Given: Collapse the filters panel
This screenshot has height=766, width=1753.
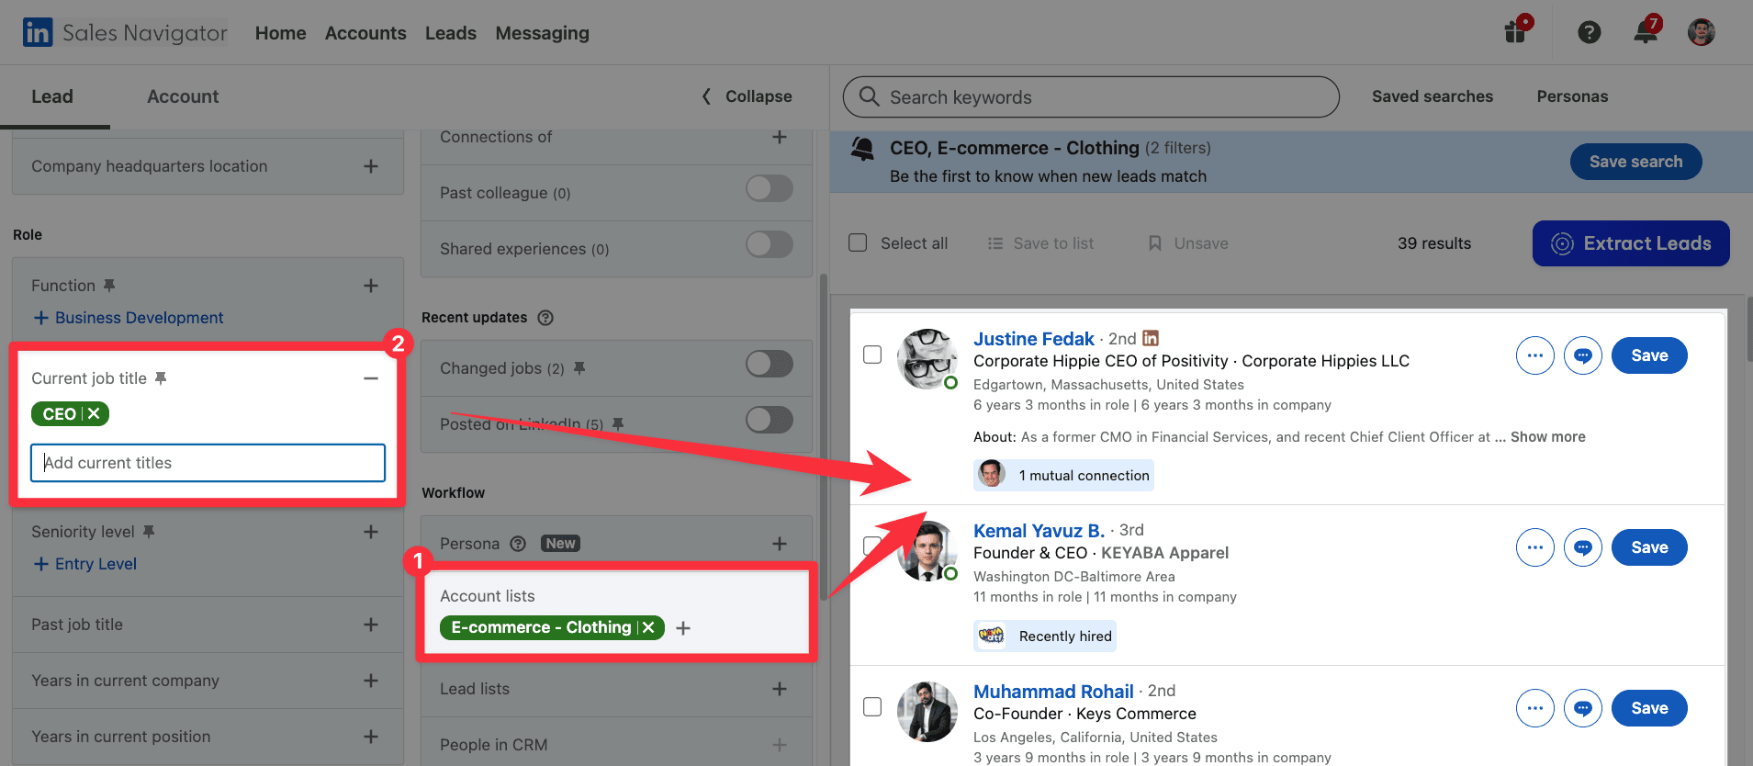Looking at the screenshot, I should click(x=747, y=96).
